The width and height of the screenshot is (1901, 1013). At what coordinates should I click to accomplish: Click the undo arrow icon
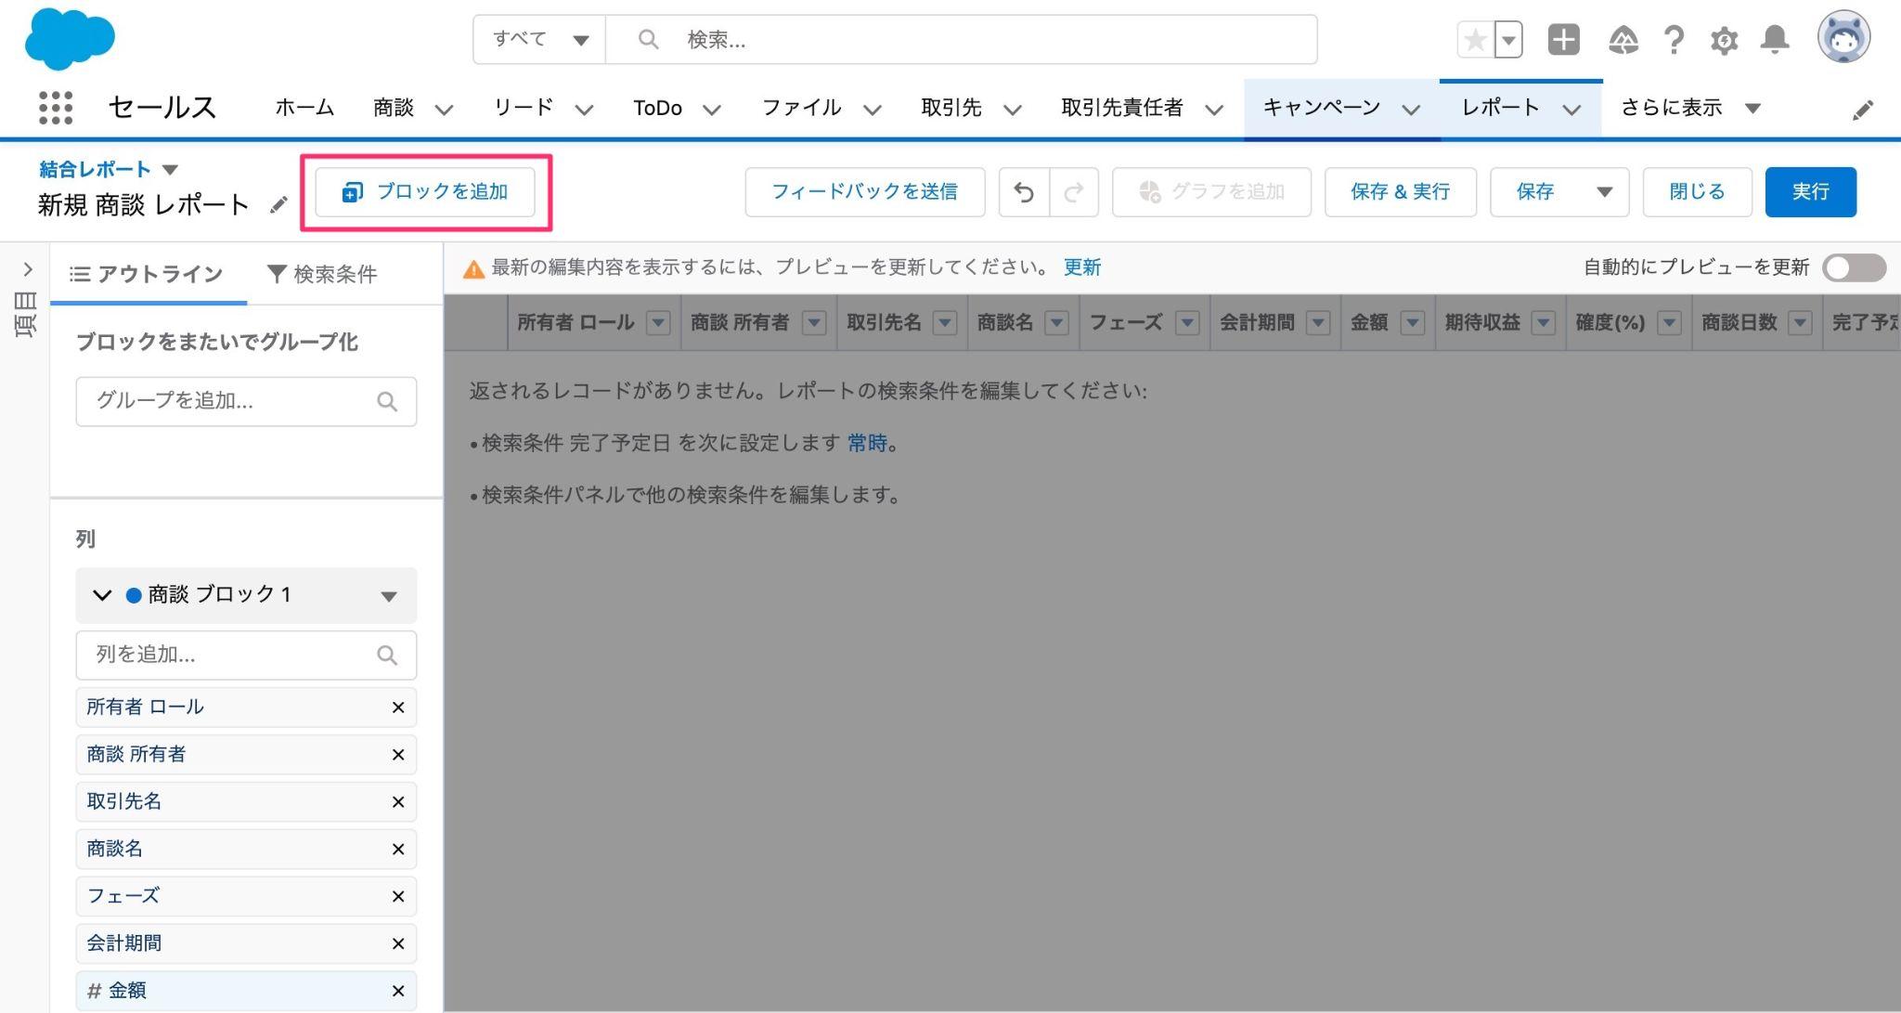[1024, 192]
